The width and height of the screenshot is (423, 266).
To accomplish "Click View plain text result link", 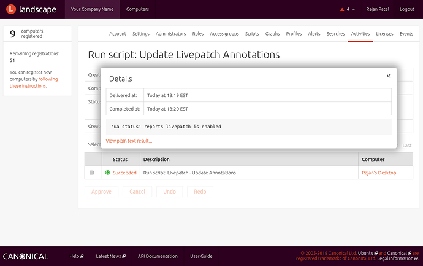I will [129, 141].
